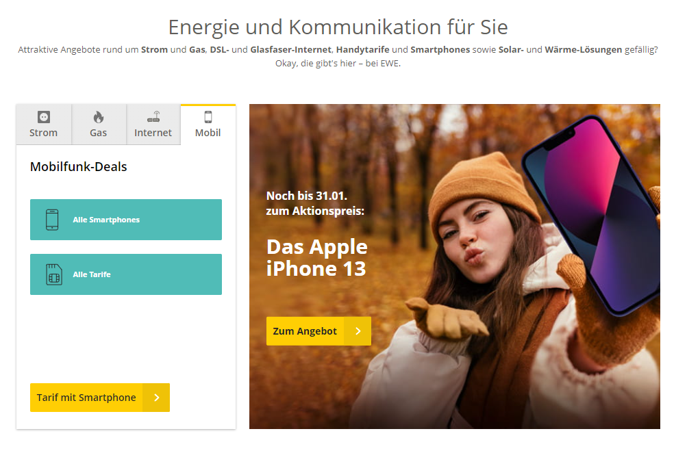Click the flame icon above Gas

click(x=98, y=117)
